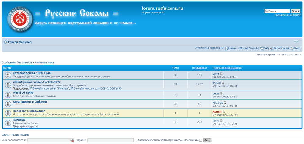This screenshot has height=144, width=304.
Task: Click the forum icon for Курилка
Action: pyautogui.click(x=8, y=123)
